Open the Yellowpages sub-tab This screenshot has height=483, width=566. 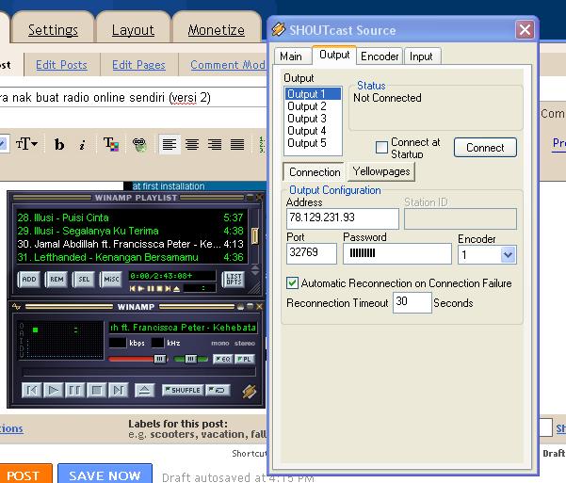(381, 171)
